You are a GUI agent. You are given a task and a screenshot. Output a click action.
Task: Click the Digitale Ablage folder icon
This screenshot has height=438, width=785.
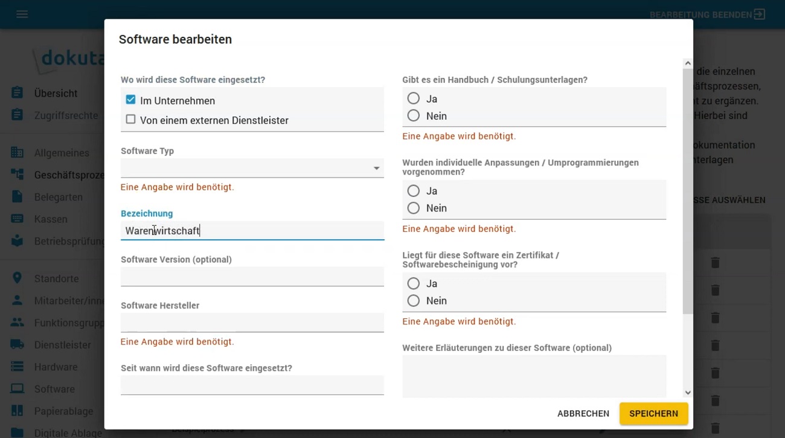[x=18, y=433]
